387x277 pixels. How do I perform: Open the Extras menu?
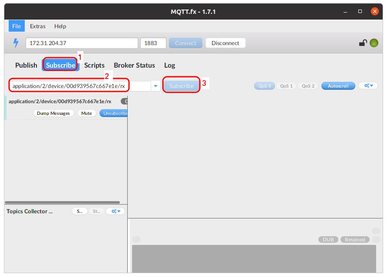click(37, 26)
